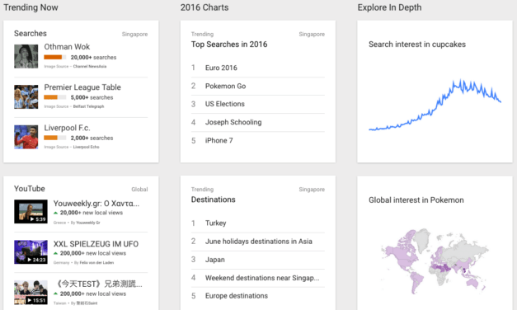Open the 今天TEST video title

98,284
